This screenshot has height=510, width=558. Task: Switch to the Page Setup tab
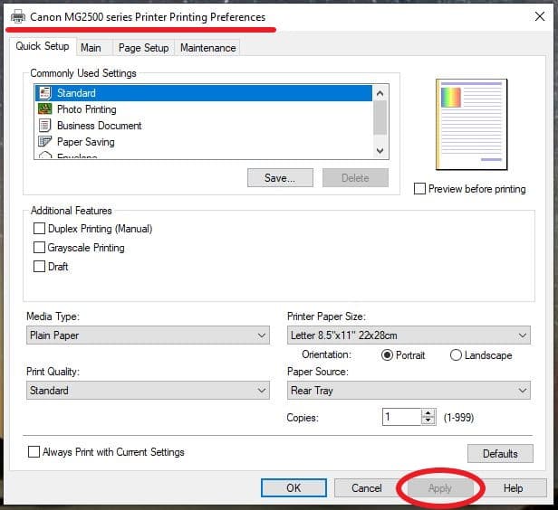click(143, 48)
